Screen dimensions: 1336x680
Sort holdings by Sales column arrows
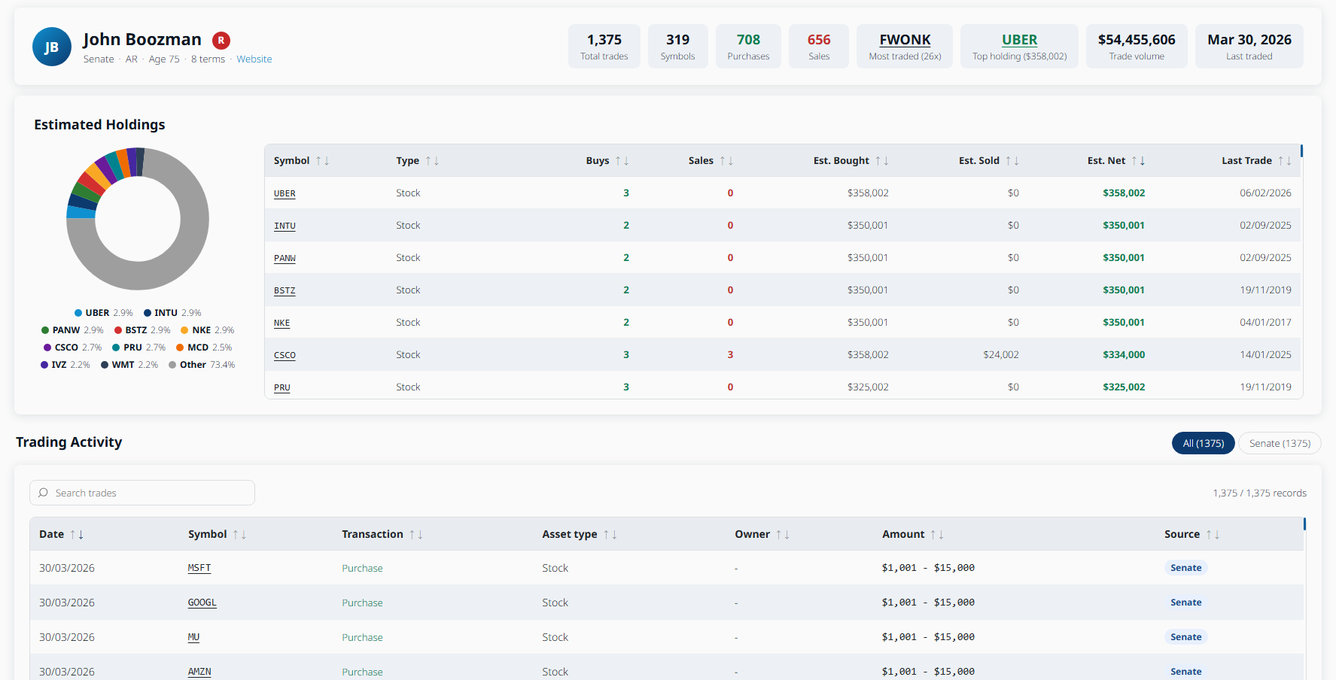(726, 161)
